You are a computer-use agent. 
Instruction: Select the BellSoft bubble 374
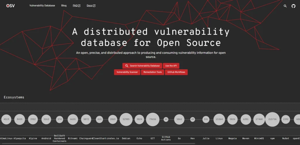pos(59,119)
